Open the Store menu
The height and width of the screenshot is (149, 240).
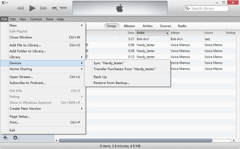point(49,19)
